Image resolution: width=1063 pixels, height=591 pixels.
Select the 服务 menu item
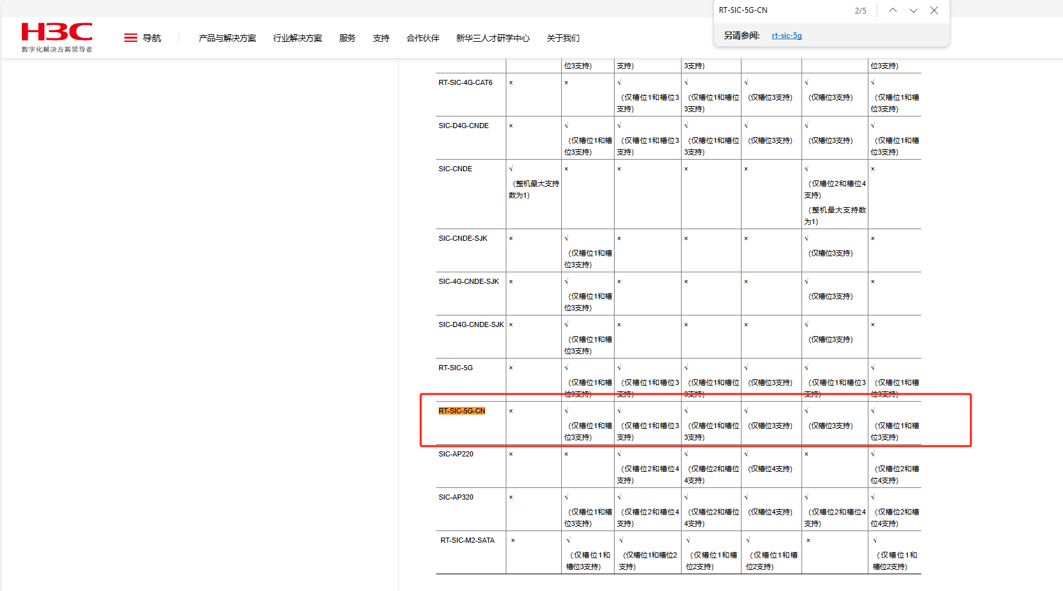tap(347, 38)
